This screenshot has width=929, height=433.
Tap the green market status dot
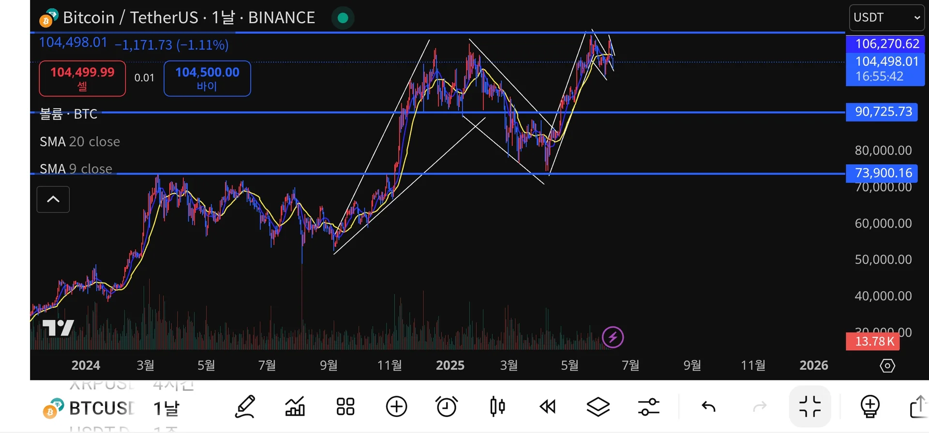[343, 18]
